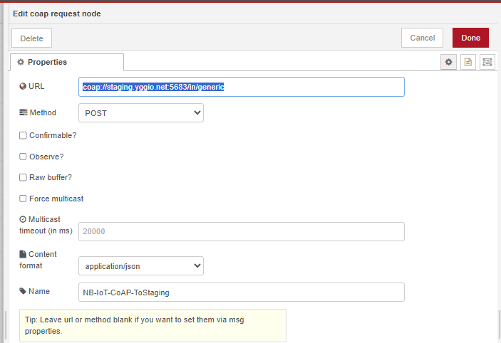Click the Name tag icon
The image size is (501, 343).
point(23,291)
